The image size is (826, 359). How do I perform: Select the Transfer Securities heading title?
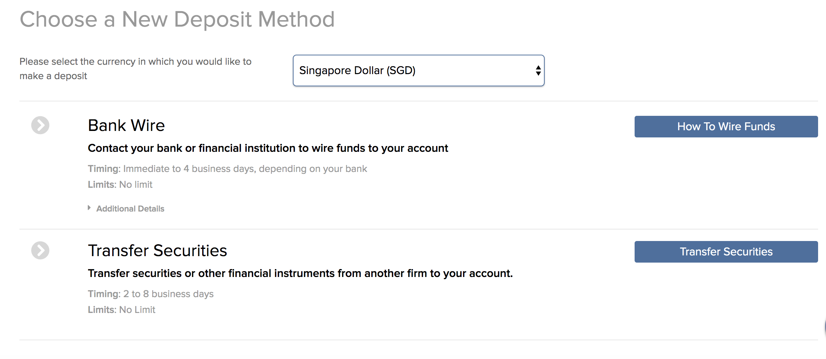(158, 251)
